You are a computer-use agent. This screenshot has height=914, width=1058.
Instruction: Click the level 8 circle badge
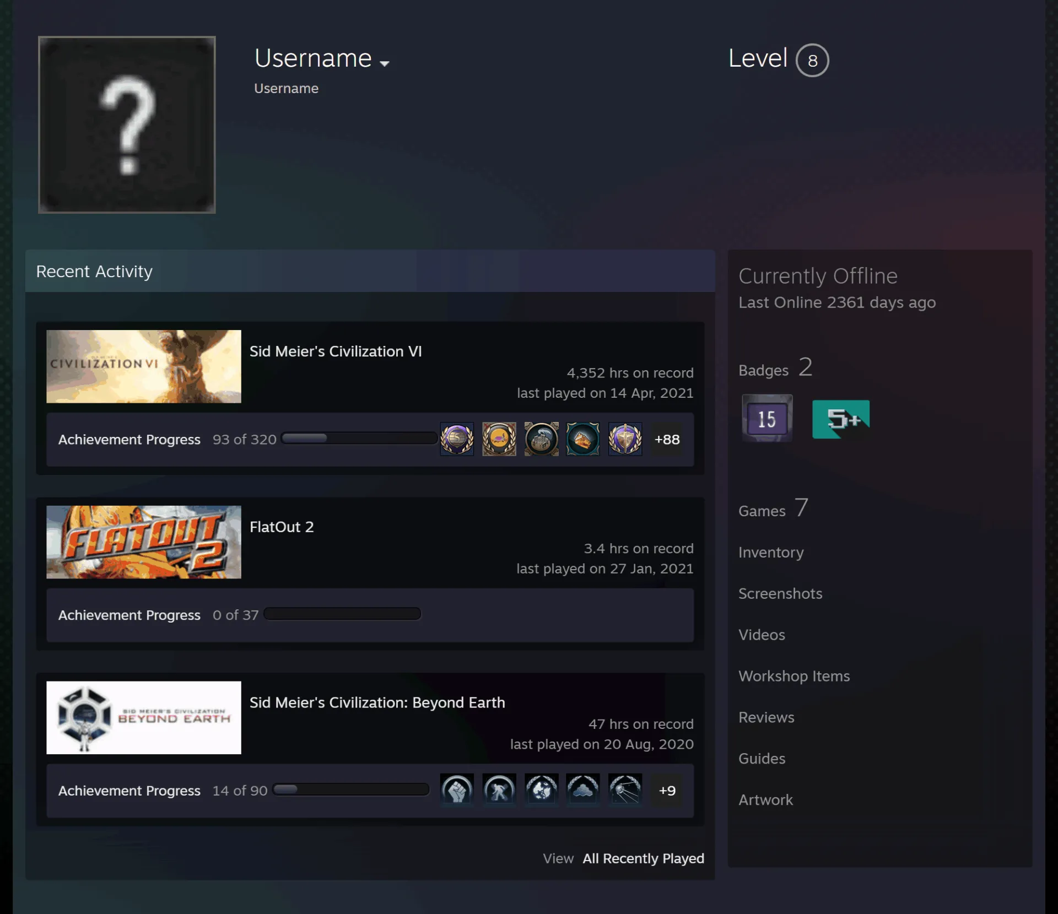(x=812, y=60)
